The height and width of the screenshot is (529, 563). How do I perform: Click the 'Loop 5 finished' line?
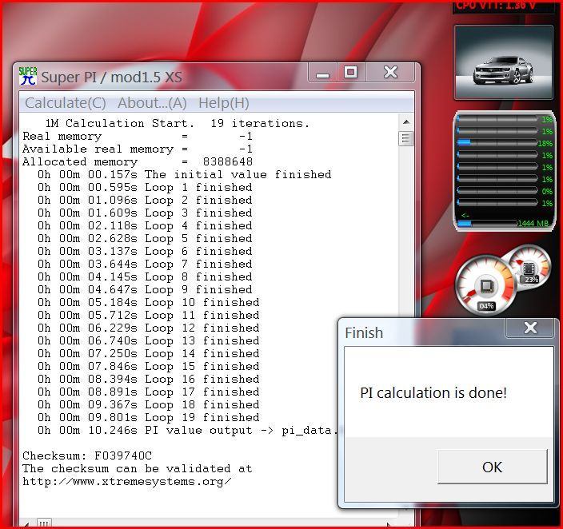point(145,238)
